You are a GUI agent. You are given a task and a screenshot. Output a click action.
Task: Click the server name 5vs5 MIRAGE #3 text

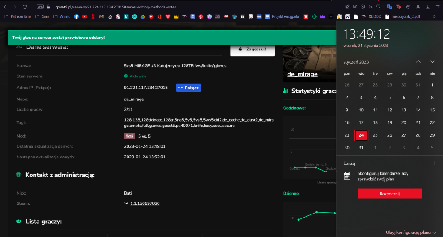pos(175,66)
